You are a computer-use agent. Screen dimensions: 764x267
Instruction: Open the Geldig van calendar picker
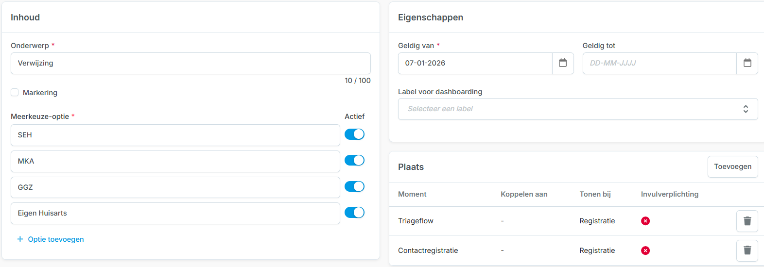click(x=563, y=63)
